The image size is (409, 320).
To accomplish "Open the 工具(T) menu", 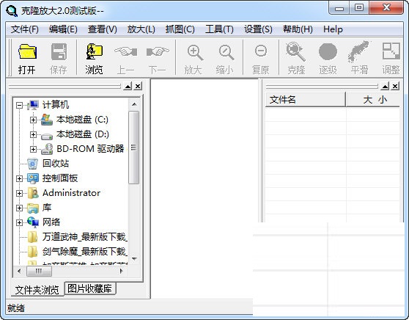I will [219, 29].
